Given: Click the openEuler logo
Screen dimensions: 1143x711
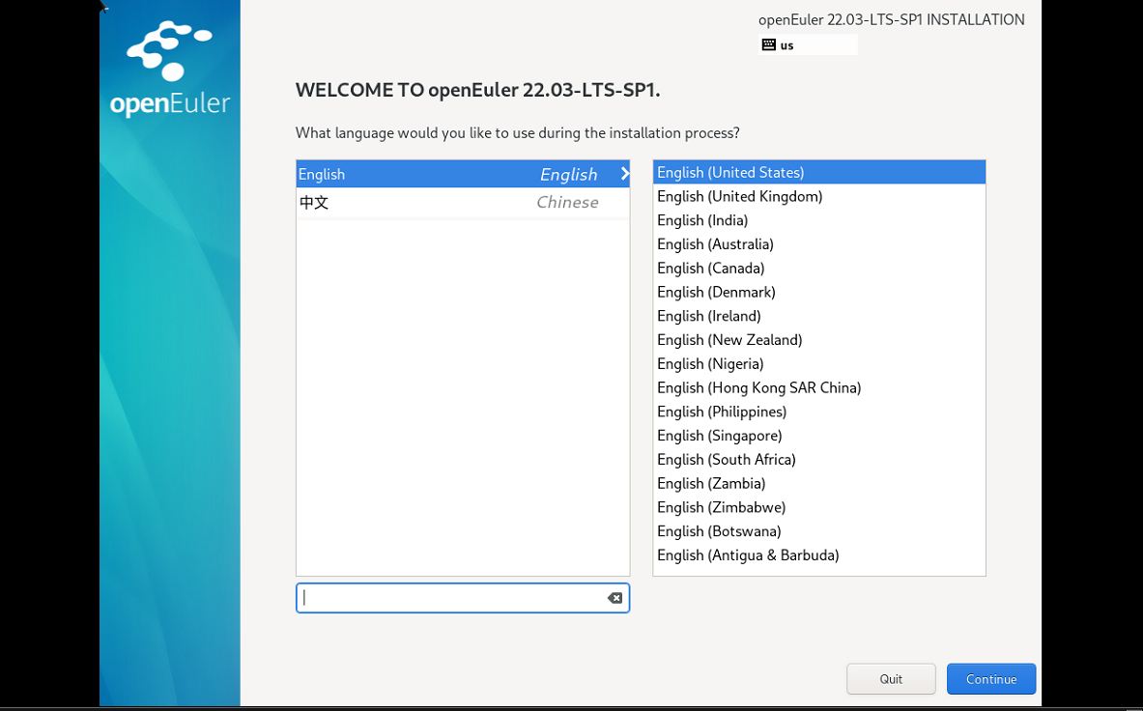Looking at the screenshot, I should 170,70.
